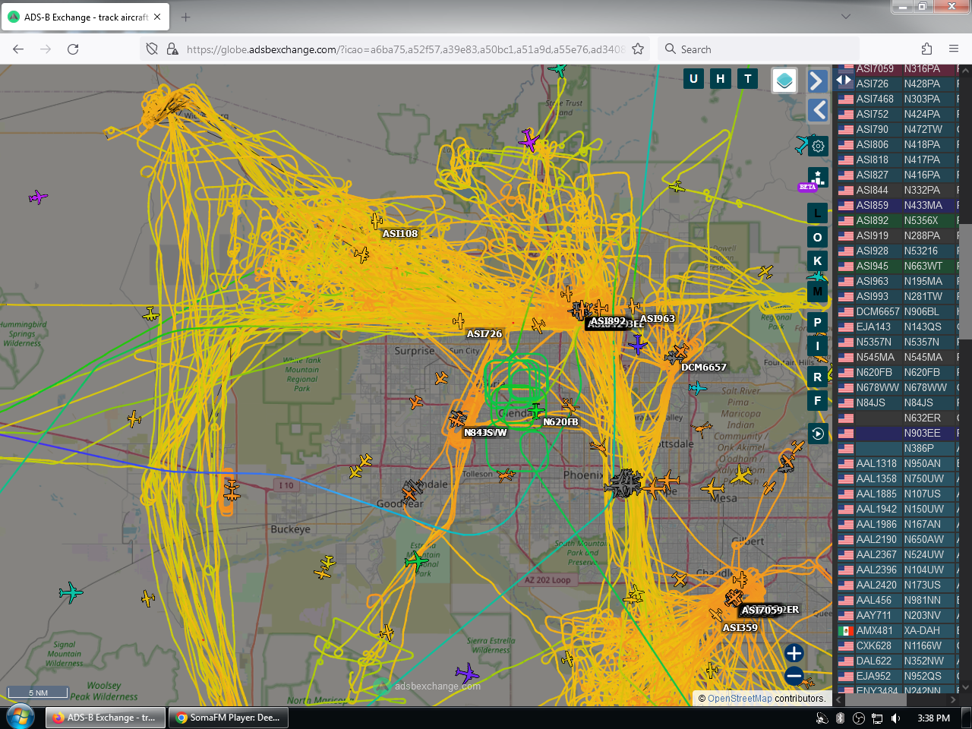Toggle the F follow button

tap(817, 400)
